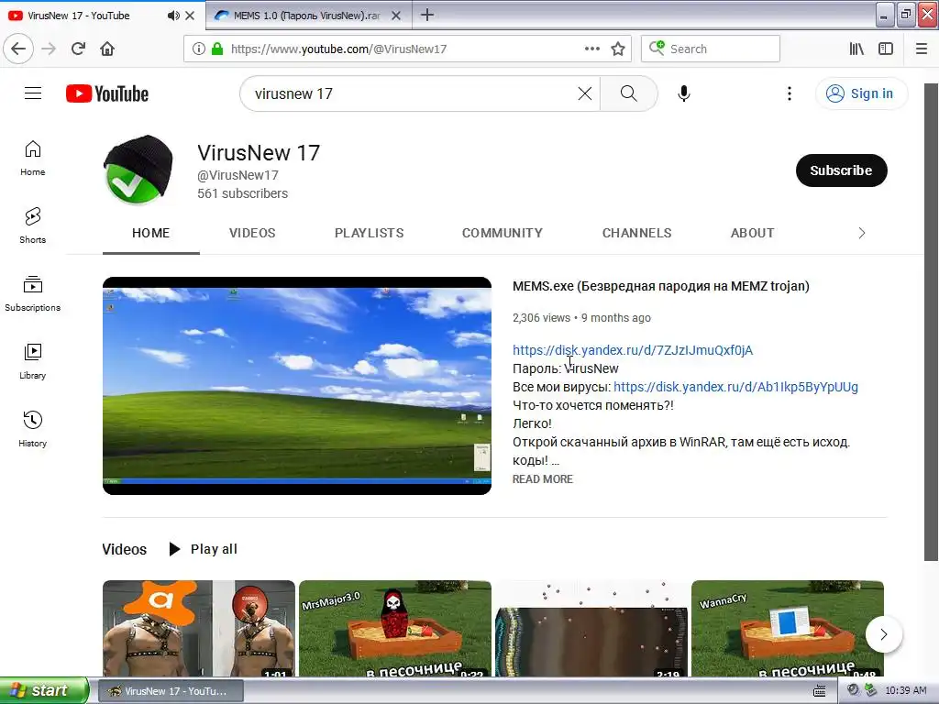This screenshot has height=704, width=939.
Task: Click the browser forward arrow
Action: [50, 49]
